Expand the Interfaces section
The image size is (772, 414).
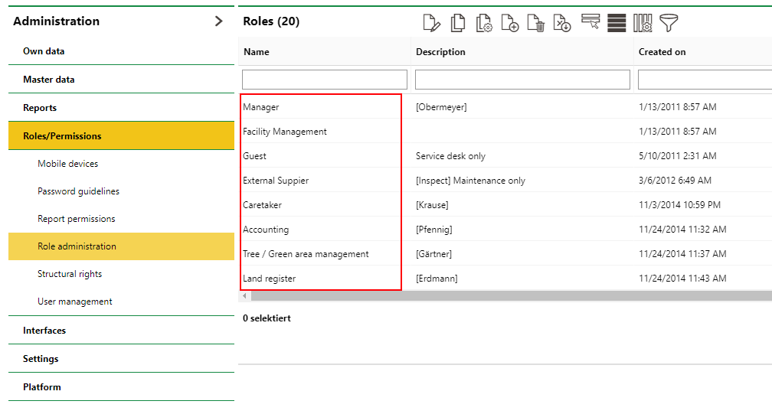44,331
